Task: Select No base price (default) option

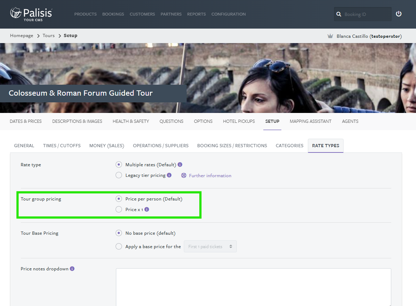Action: click(119, 233)
